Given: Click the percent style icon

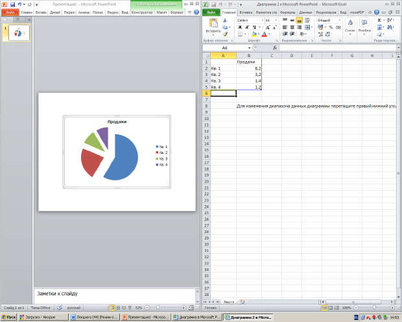Looking at the screenshot, I should (331, 27).
